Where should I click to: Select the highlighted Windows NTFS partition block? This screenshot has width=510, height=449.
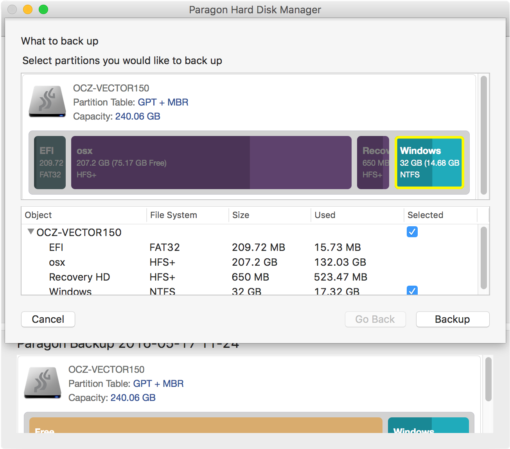coord(429,163)
